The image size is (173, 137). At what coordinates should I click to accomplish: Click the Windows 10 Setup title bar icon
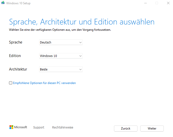pyautogui.click(x=3, y=3)
